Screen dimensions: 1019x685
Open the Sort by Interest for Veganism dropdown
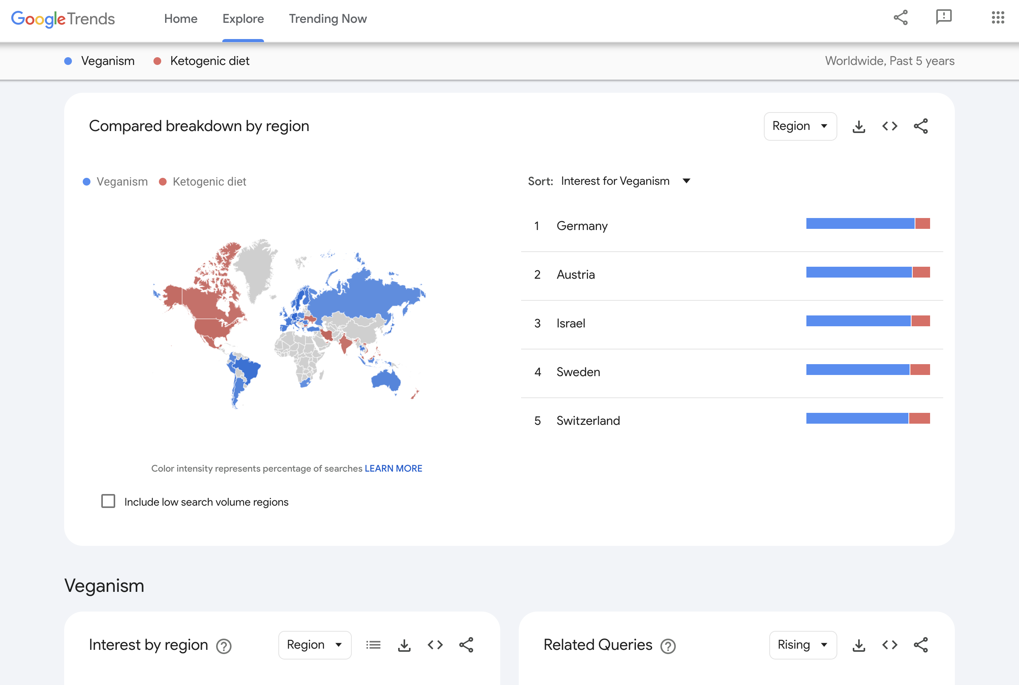pos(625,181)
